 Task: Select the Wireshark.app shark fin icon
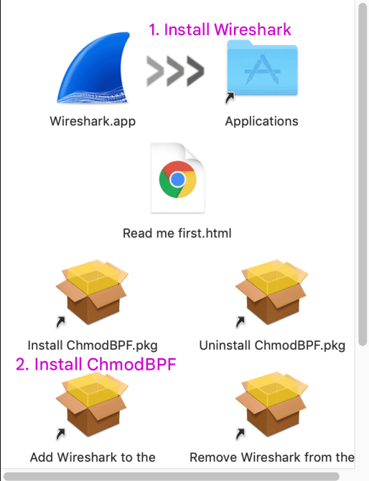[93, 67]
